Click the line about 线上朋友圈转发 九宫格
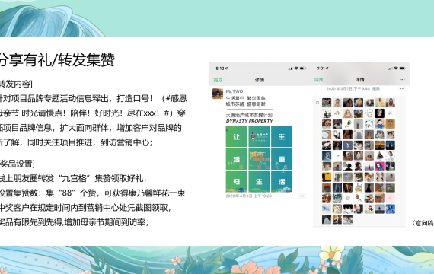 pyautogui.click(x=73, y=178)
